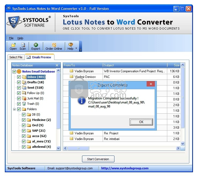Click the horizontal scrollbar thumb of email list

tap(78, 148)
